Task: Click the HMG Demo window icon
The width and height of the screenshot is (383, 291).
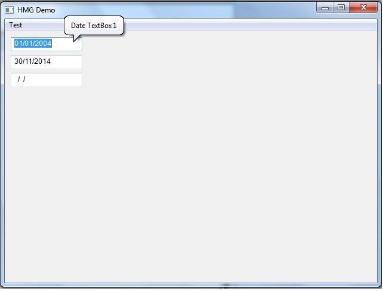Action: 10,10
